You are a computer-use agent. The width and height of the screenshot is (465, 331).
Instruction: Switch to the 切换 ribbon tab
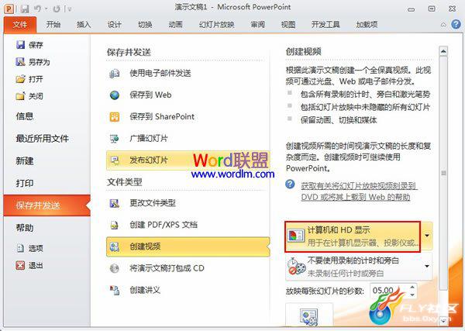click(x=145, y=24)
